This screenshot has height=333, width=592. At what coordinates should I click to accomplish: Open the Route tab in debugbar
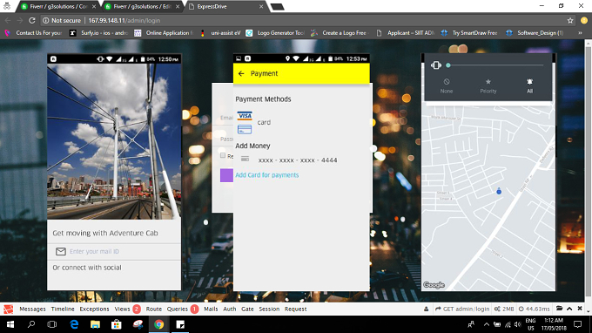pos(154,309)
